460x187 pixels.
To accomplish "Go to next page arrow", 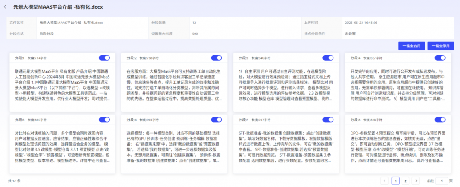I will (415, 181).
